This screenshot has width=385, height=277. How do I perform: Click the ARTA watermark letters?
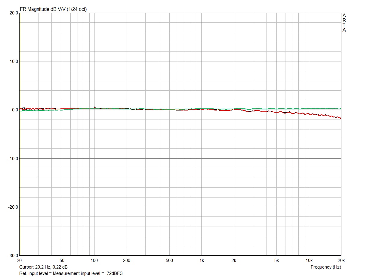tap(344, 23)
